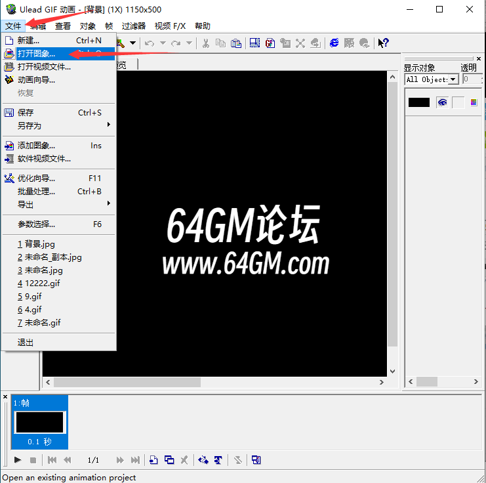Jump to the last frame
Viewport: 486px width, 483px height.
(x=135, y=460)
